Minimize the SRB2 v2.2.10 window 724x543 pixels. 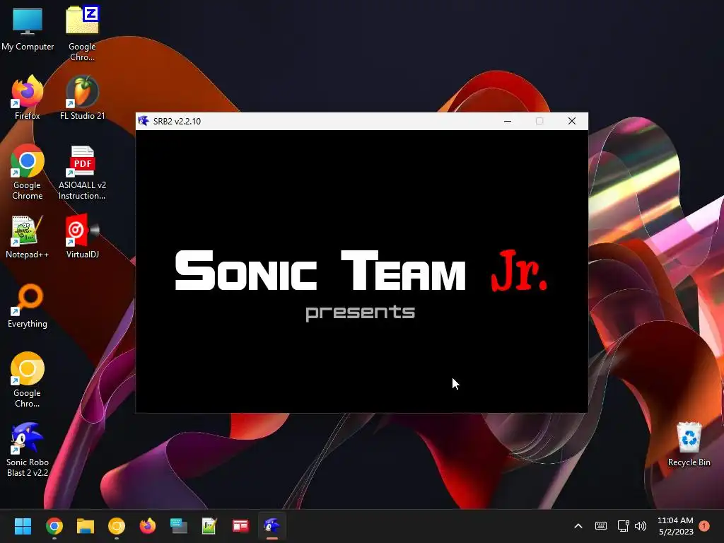click(508, 121)
